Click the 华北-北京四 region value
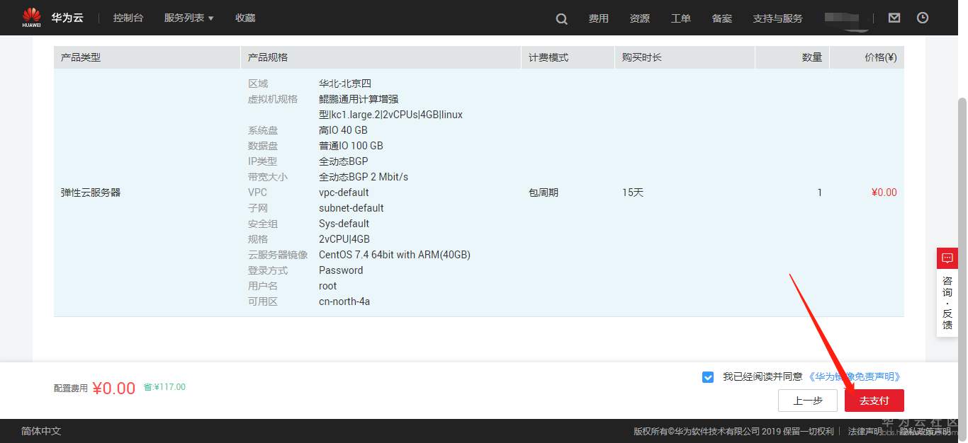968x443 pixels. click(x=345, y=84)
